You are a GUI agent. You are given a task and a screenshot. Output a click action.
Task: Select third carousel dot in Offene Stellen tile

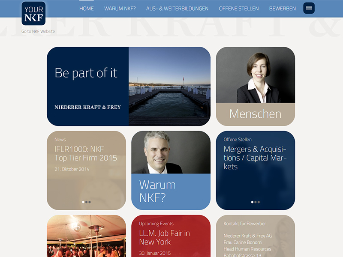pos(259,202)
